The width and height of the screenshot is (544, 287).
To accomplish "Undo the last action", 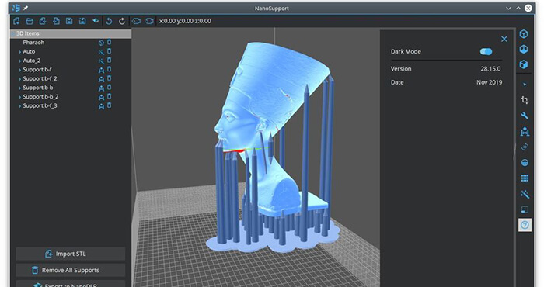I will 109,21.
